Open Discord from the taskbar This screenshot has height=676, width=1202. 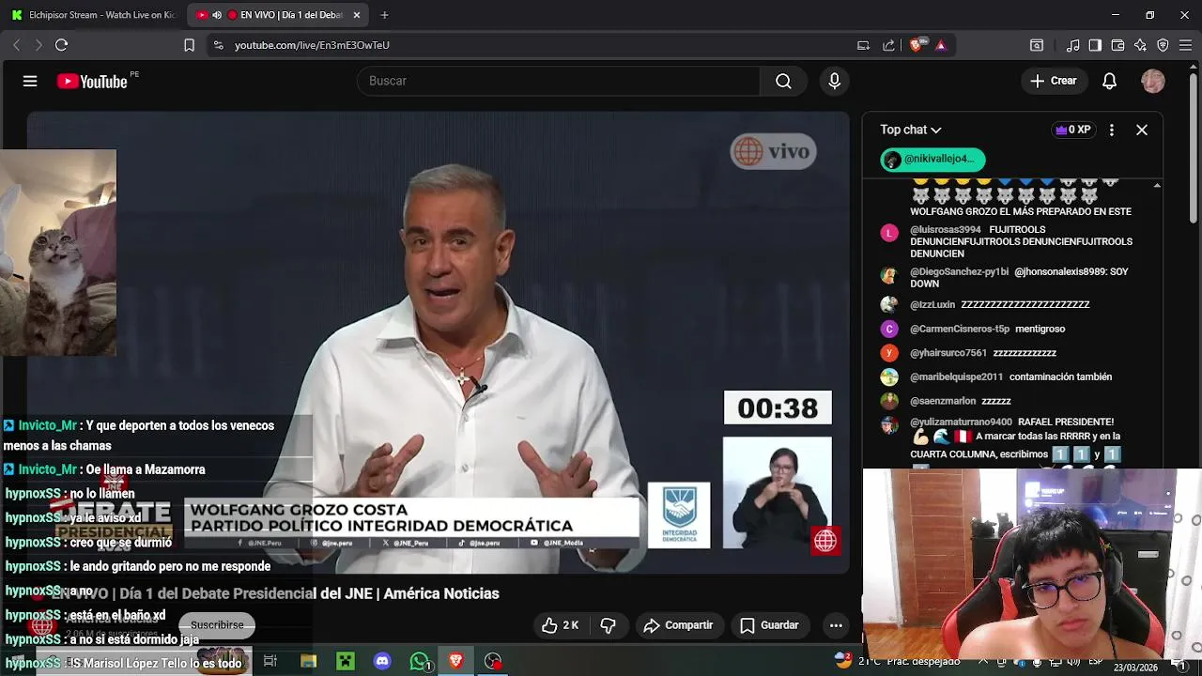(382, 662)
